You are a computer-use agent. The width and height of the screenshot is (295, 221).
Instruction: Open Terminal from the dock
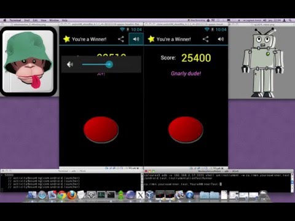point(111,195)
